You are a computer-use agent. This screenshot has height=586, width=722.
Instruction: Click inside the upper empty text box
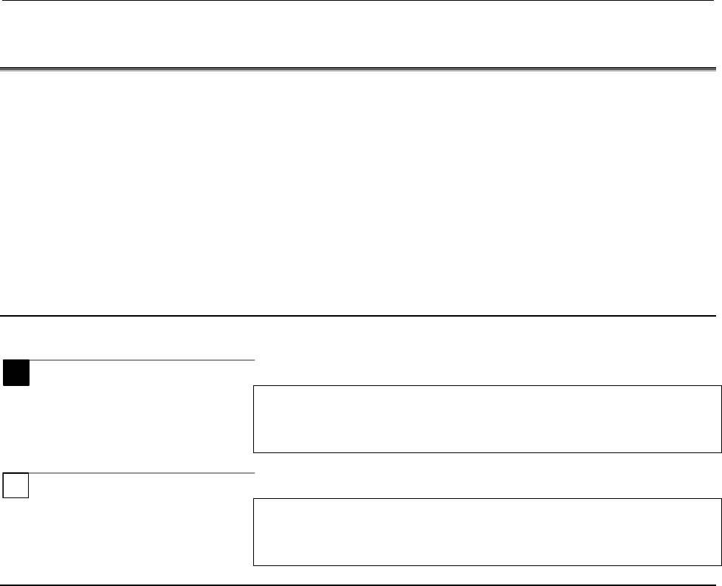(x=487, y=418)
